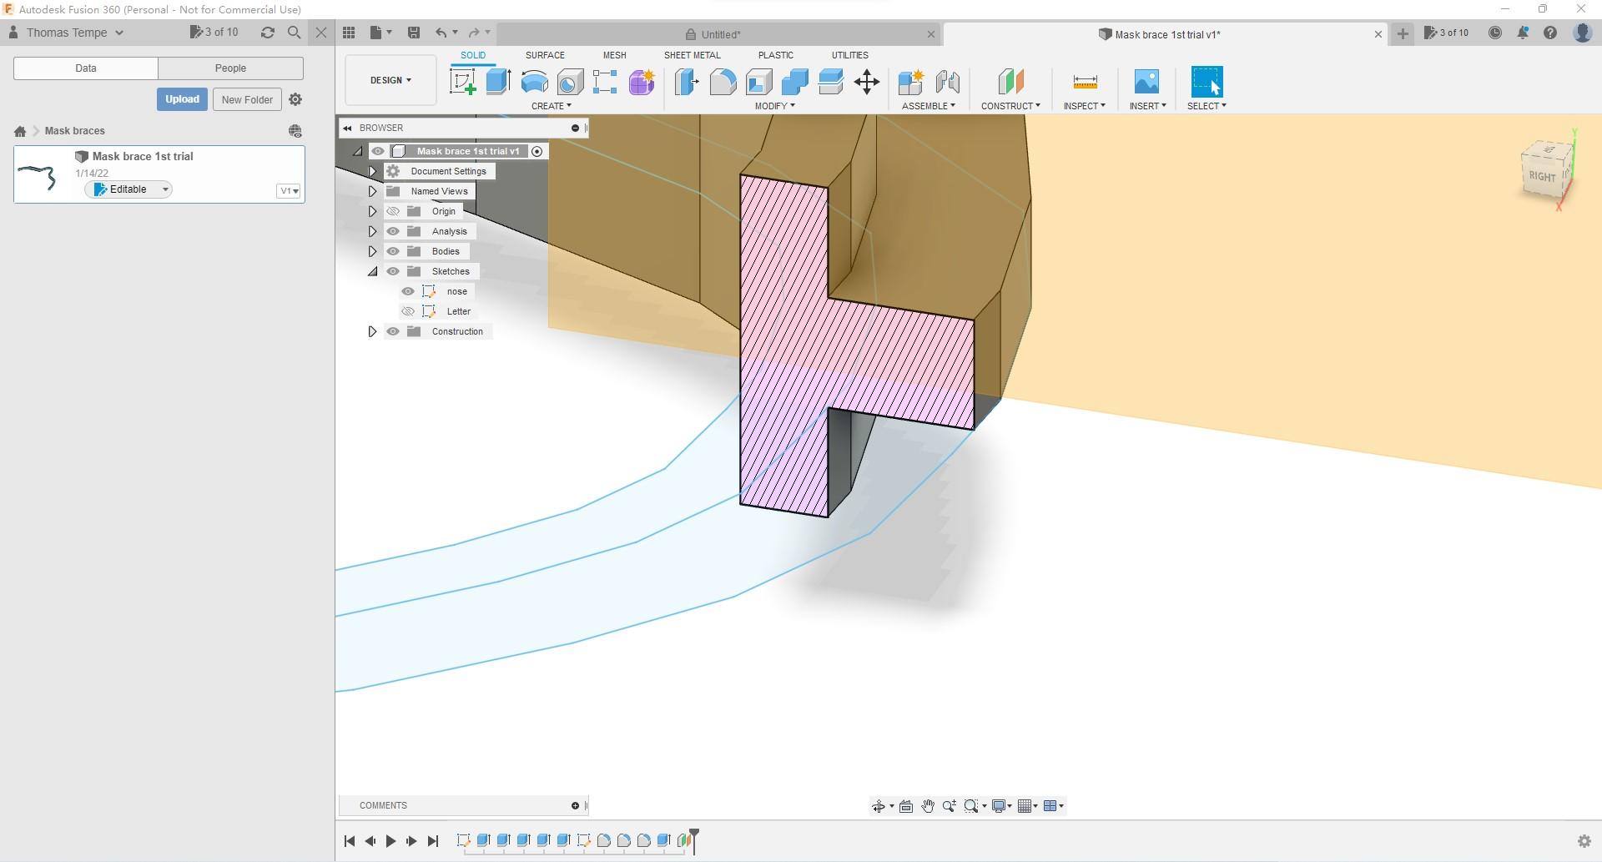
Task: Click the New Folder button
Action: tap(247, 98)
